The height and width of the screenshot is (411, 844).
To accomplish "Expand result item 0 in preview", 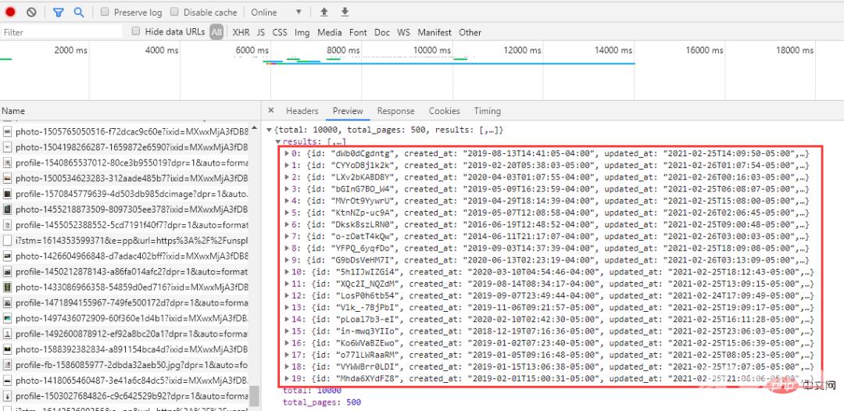I will click(287, 154).
